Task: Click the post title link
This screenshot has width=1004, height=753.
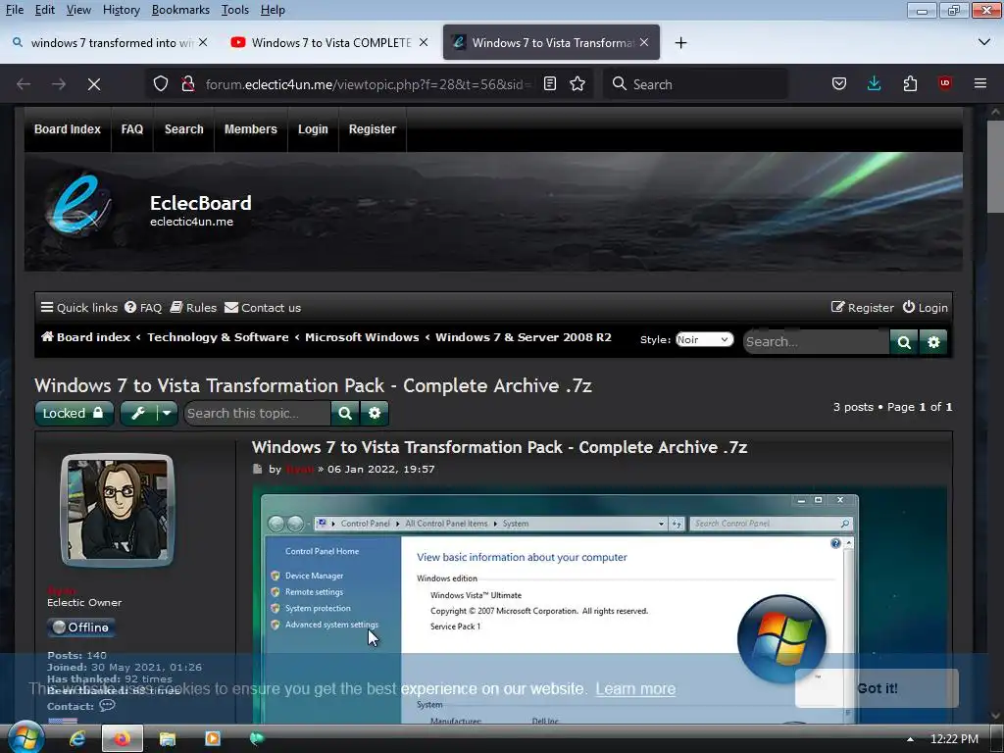Action: click(499, 447)
